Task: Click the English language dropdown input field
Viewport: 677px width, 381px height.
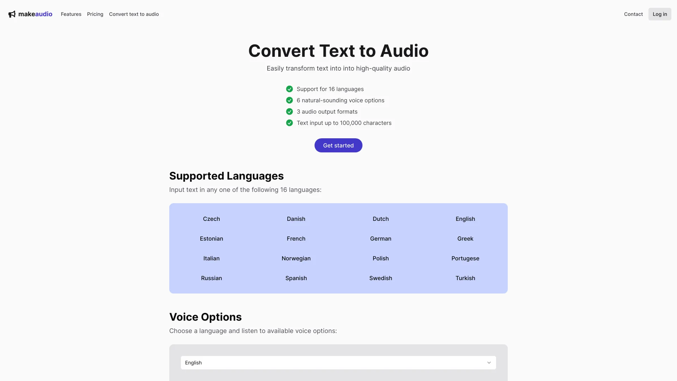Action: click(338, 362)
